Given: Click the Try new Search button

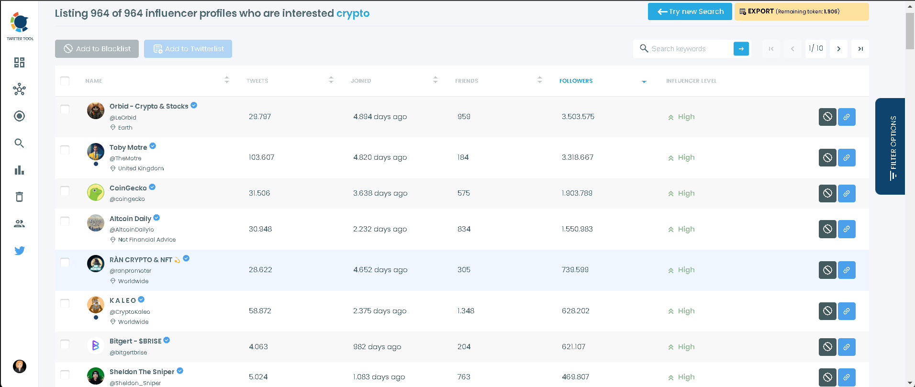Looking at the screenshot, I should (x=690, y=11).
